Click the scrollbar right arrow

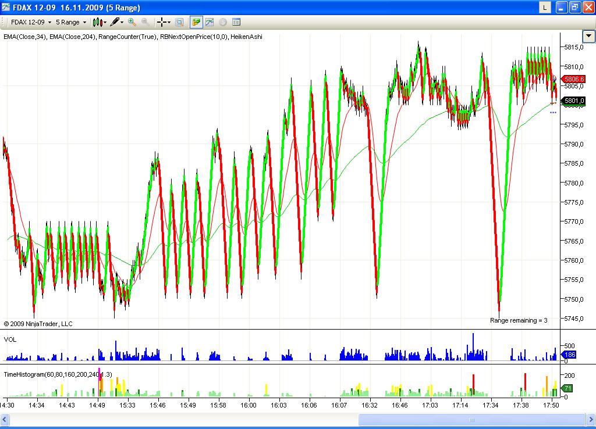click(x=591, y=420)
